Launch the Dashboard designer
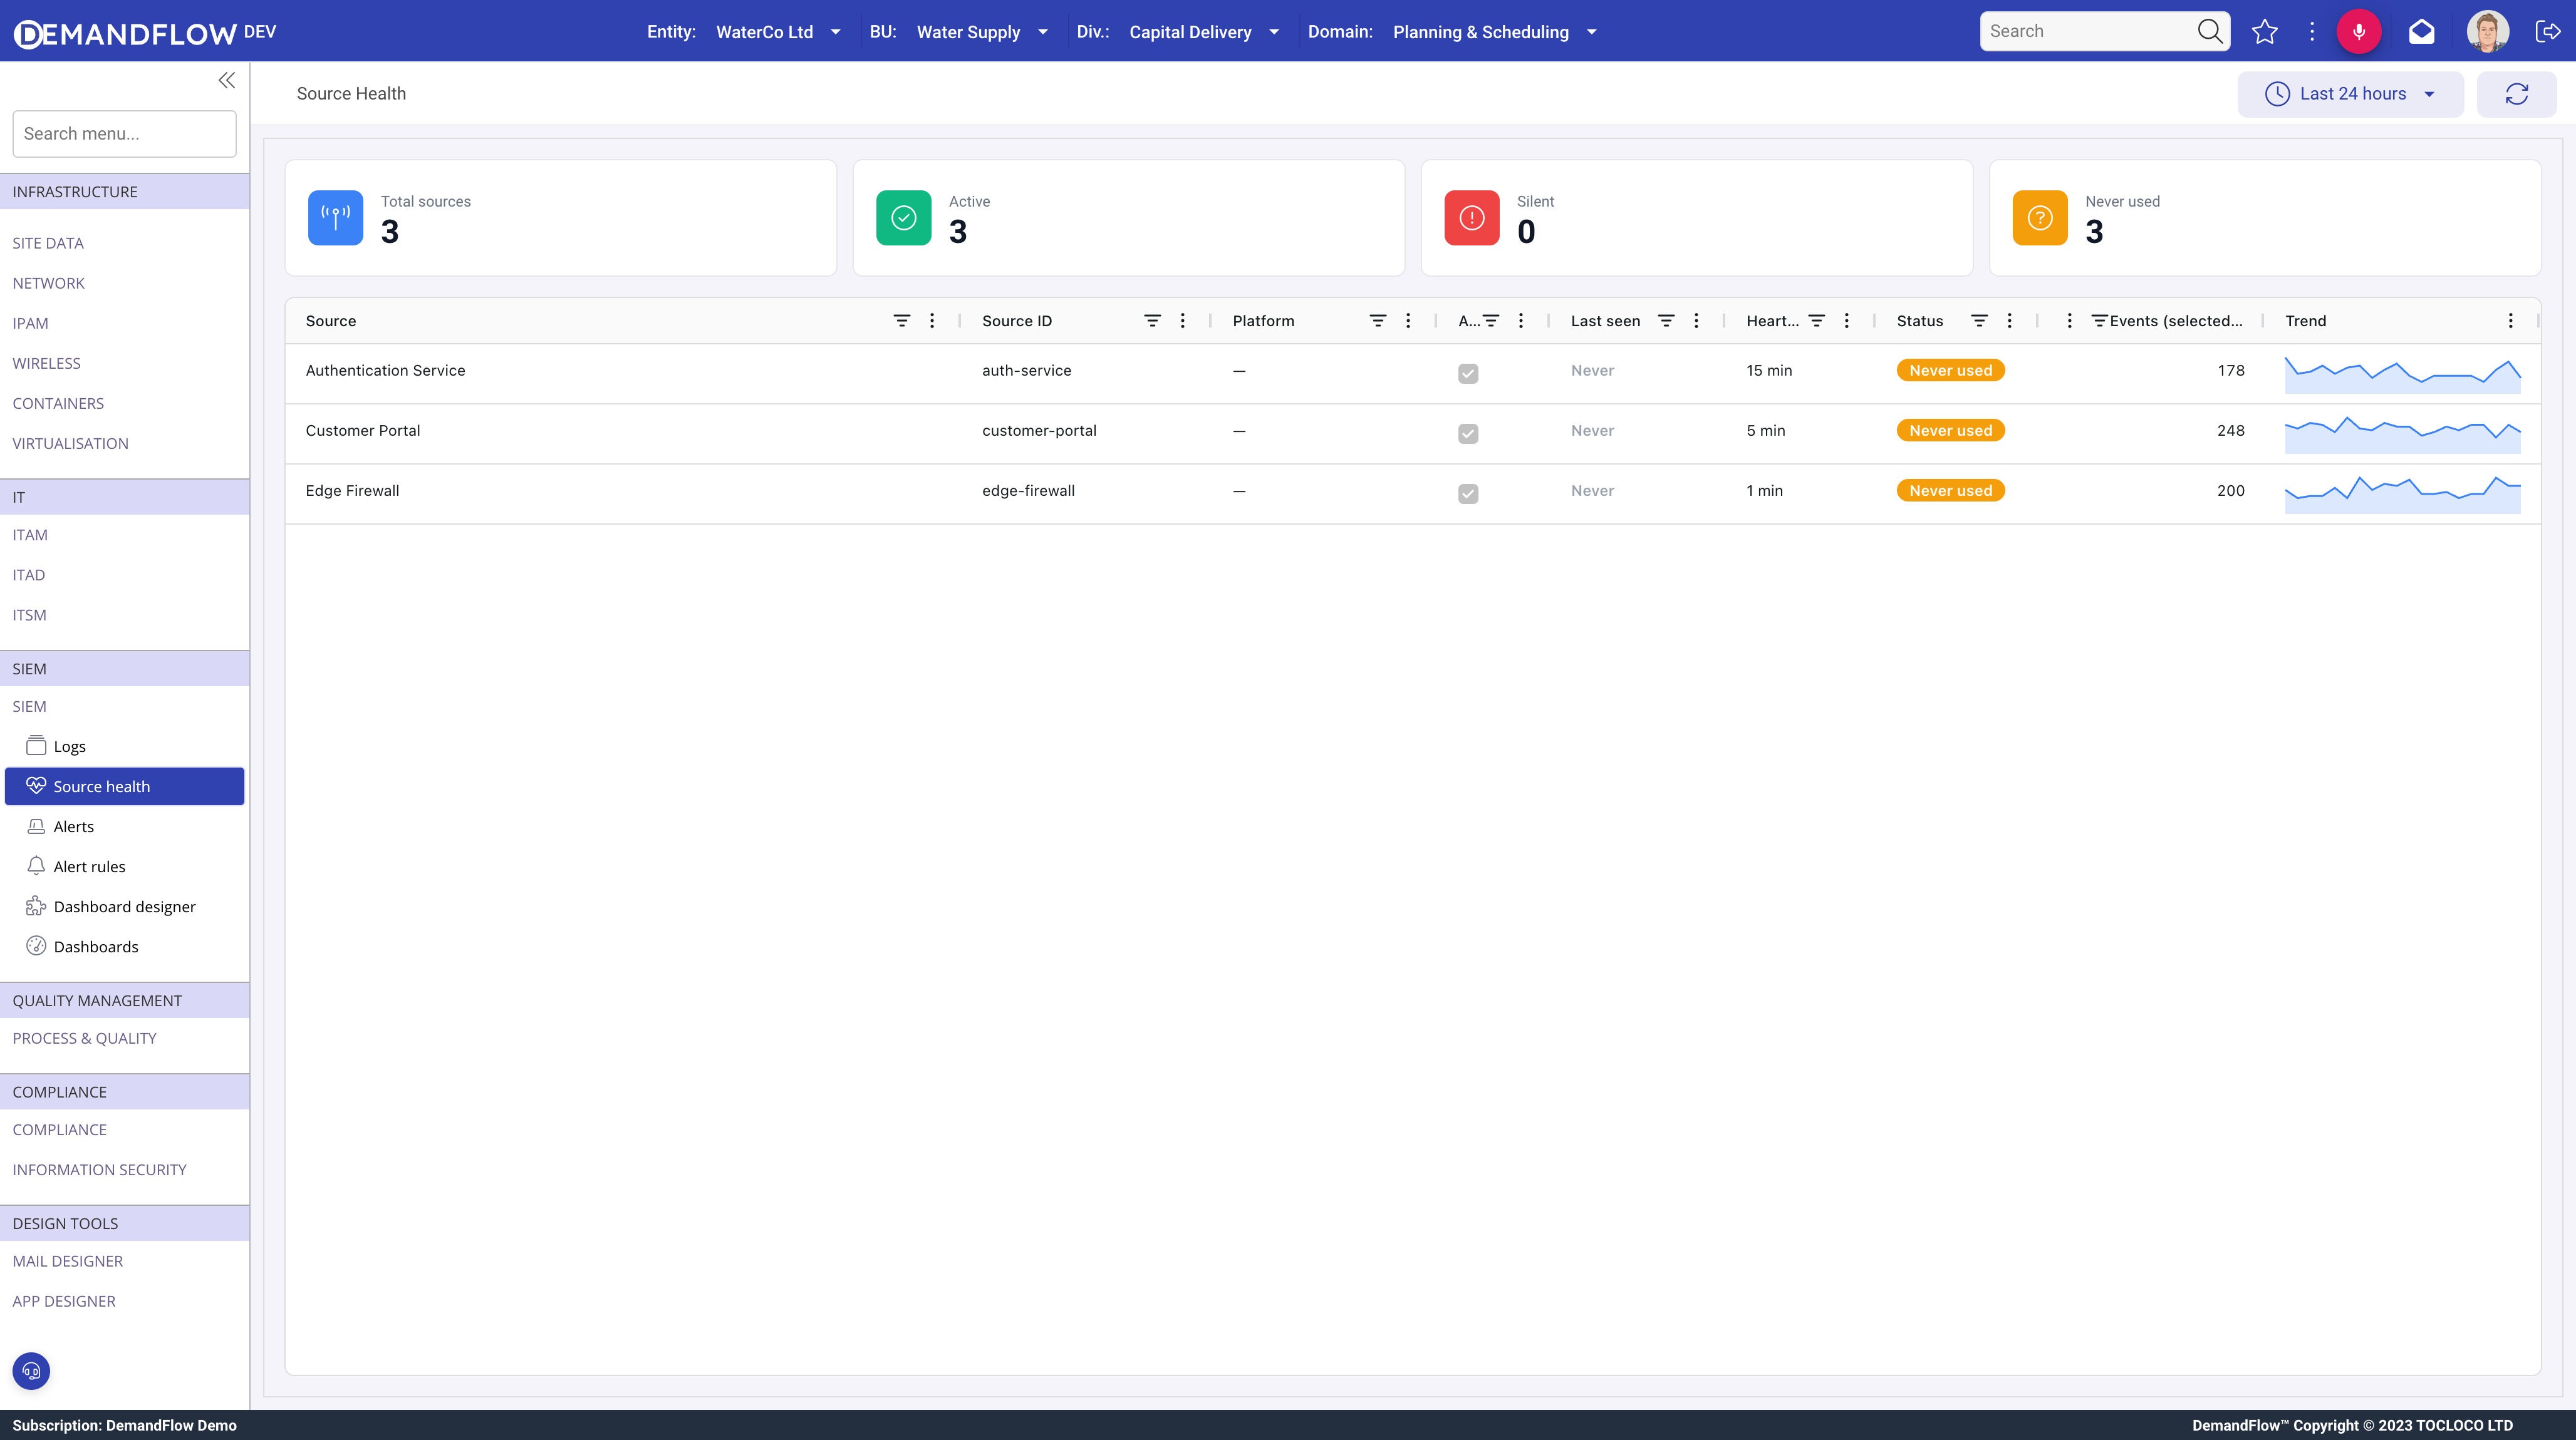 coord(124,907)
